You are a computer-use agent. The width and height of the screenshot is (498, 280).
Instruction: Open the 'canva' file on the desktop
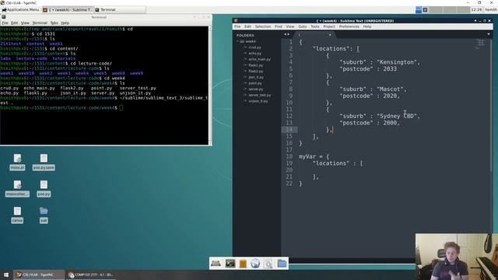(x=17, y=215)
